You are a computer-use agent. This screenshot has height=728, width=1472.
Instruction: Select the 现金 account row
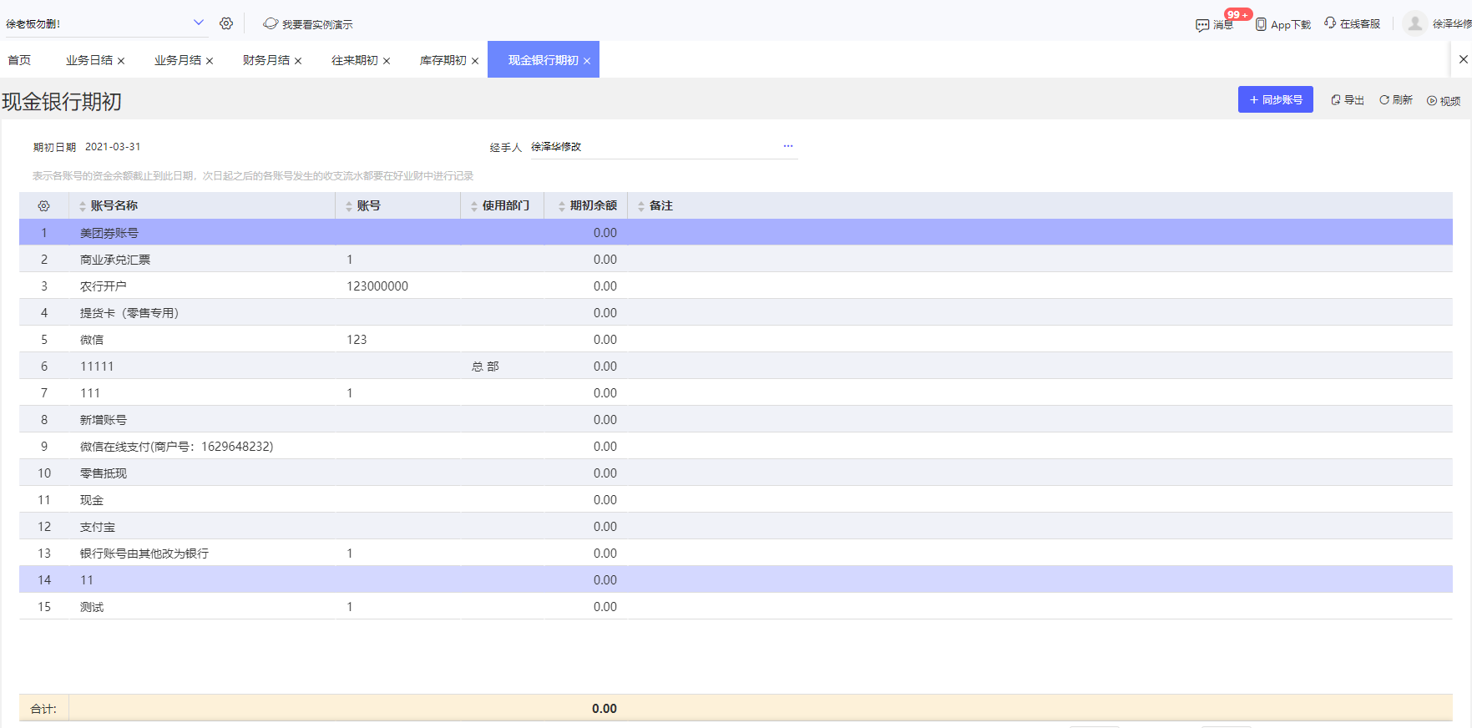[x=736, y=500]
